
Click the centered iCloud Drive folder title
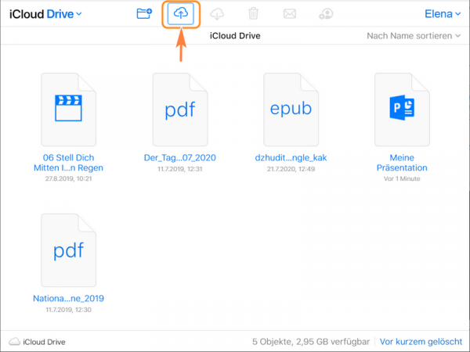[235, 36]
